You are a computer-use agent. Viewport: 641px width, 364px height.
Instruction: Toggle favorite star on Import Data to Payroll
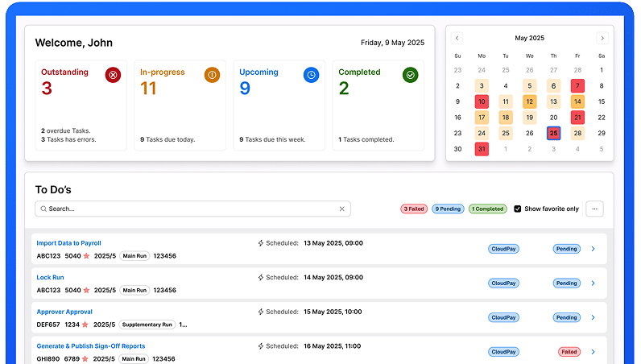click(86, 256)
